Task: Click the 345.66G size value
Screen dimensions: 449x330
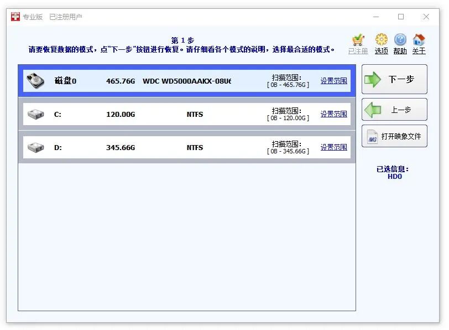Action: [121, 148]
